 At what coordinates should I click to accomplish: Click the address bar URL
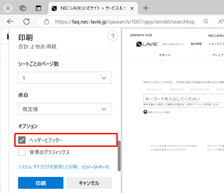(125, 22)
